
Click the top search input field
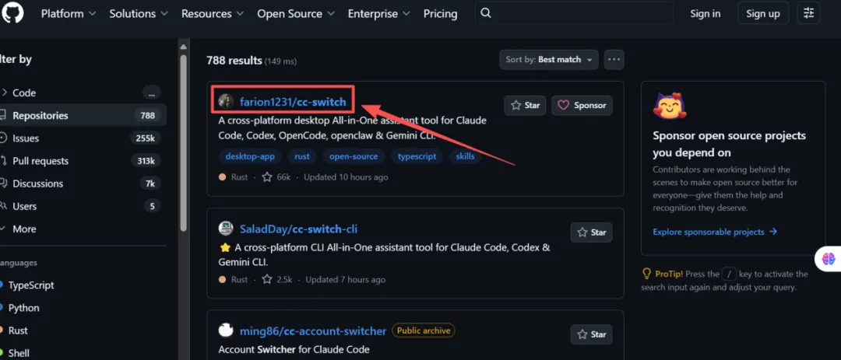point(574,13)
